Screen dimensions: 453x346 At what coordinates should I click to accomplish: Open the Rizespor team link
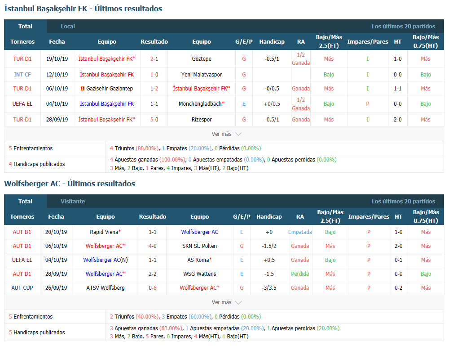point(202,120)
